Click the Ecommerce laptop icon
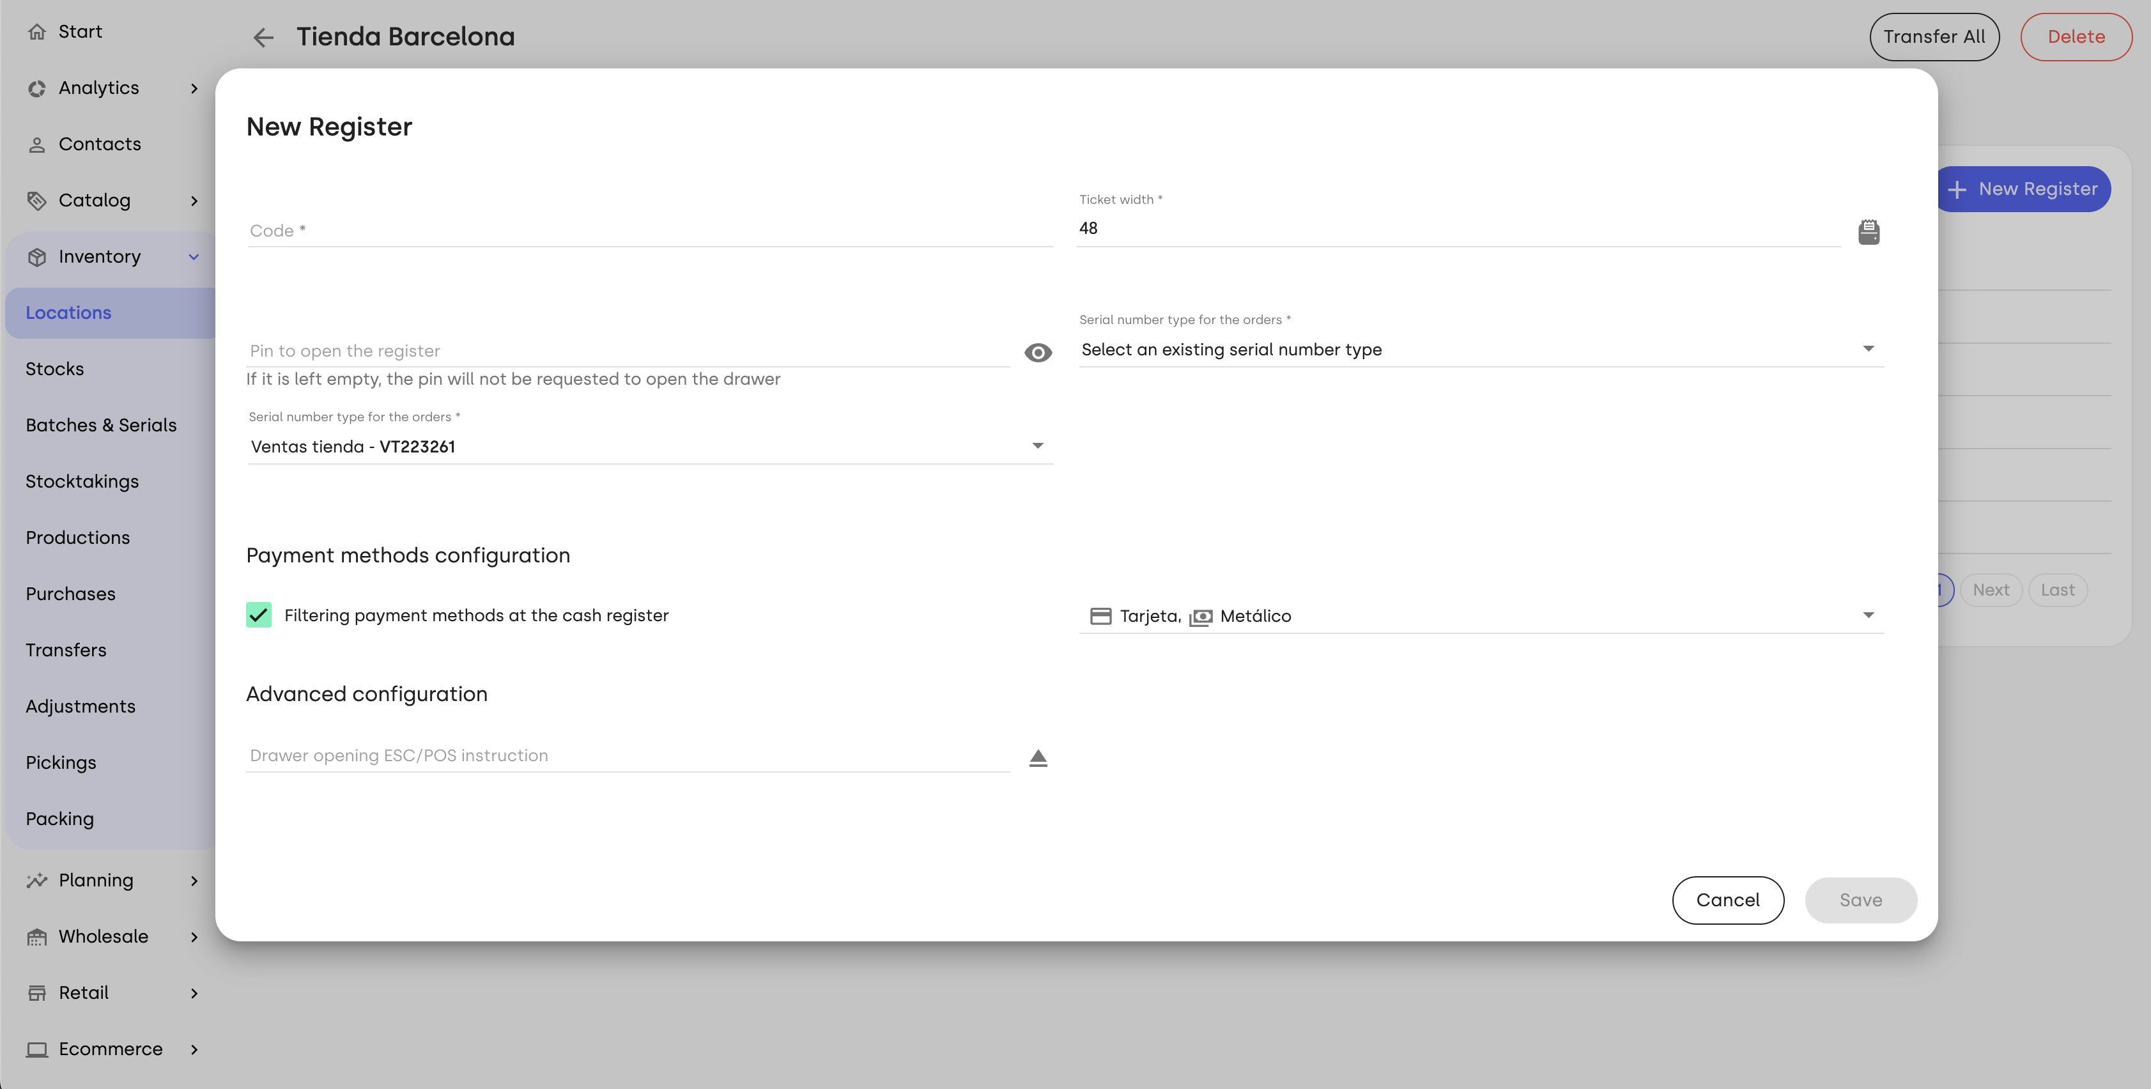Image resolution: width=2151 pixels, height=1089 pixels. click(36, 1049)
